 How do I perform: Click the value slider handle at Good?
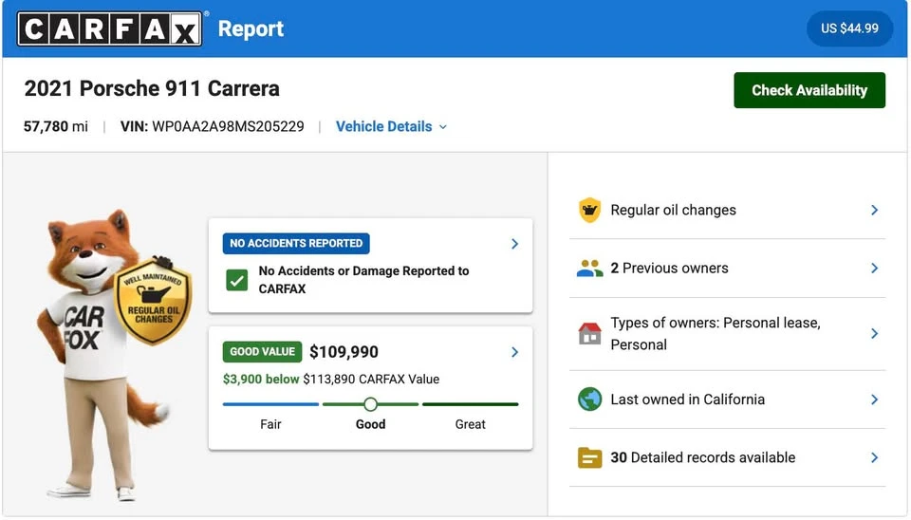[x=371, y=404]
